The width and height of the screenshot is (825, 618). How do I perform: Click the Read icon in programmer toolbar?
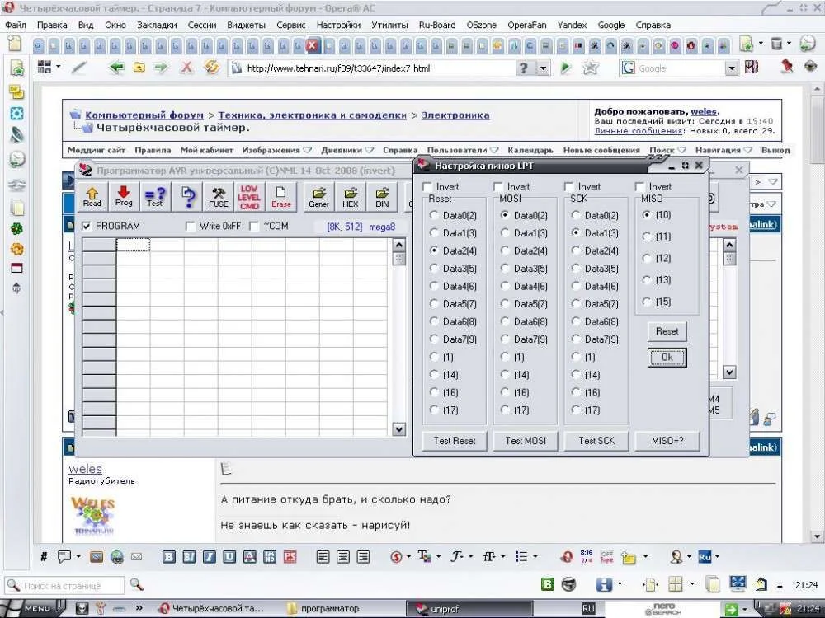[x=92, y=195]
